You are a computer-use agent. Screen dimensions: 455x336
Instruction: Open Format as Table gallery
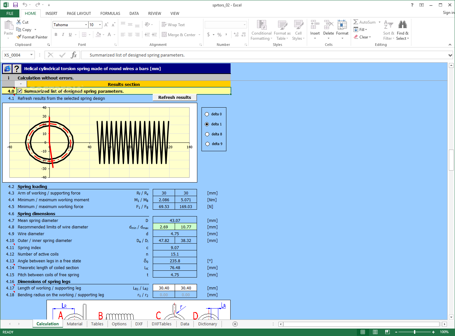click(x=282, y=30)
